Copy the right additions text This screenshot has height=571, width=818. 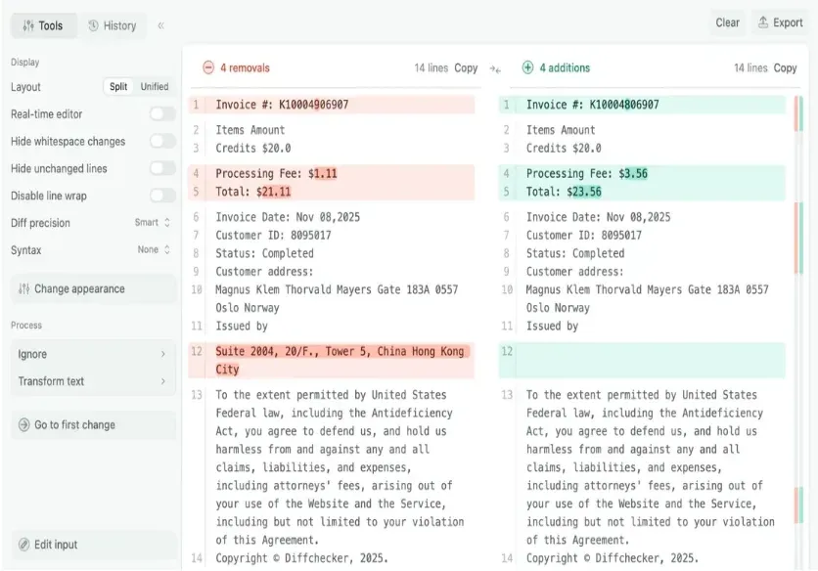click(785, 67)
